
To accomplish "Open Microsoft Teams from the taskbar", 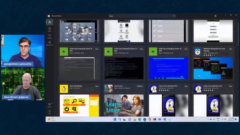I will click(160, 119).
